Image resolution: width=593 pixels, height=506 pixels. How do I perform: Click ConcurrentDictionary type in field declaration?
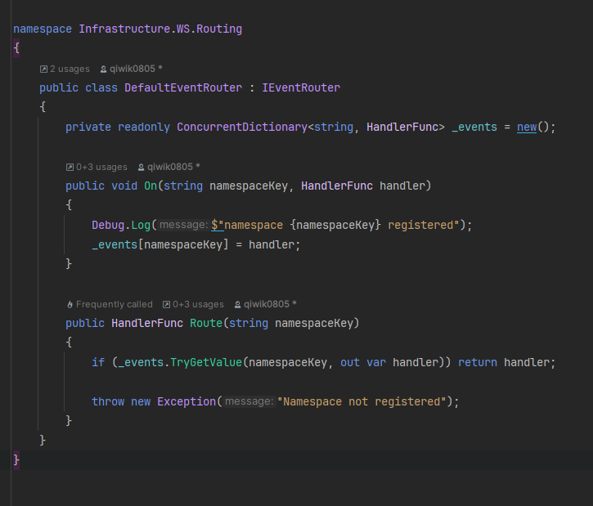point(242,127)
